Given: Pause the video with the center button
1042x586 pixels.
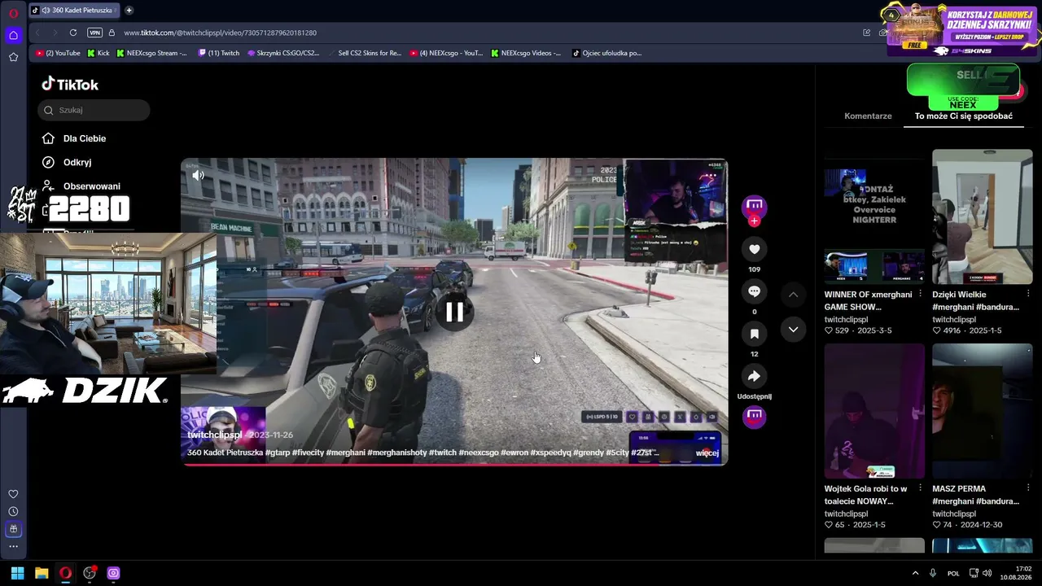Looking at the screenshot, I should tap(454, 312).
